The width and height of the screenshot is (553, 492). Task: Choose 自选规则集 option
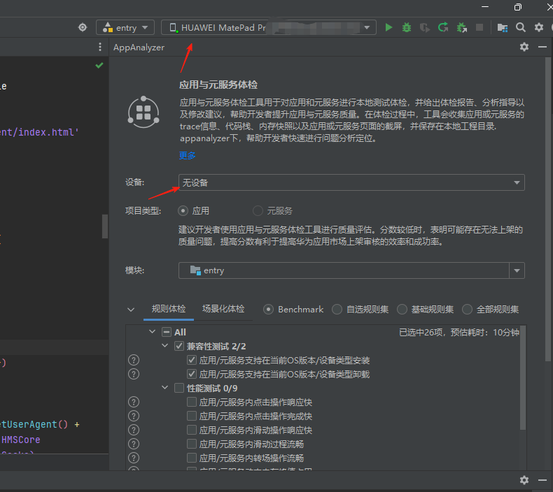point(337,310)
